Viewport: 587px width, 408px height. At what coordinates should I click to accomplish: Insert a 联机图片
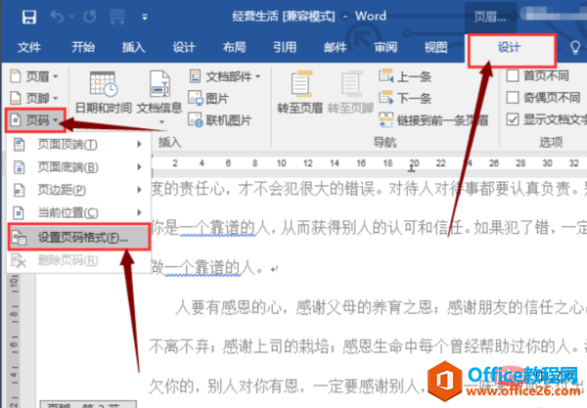[x=219, y=120]
